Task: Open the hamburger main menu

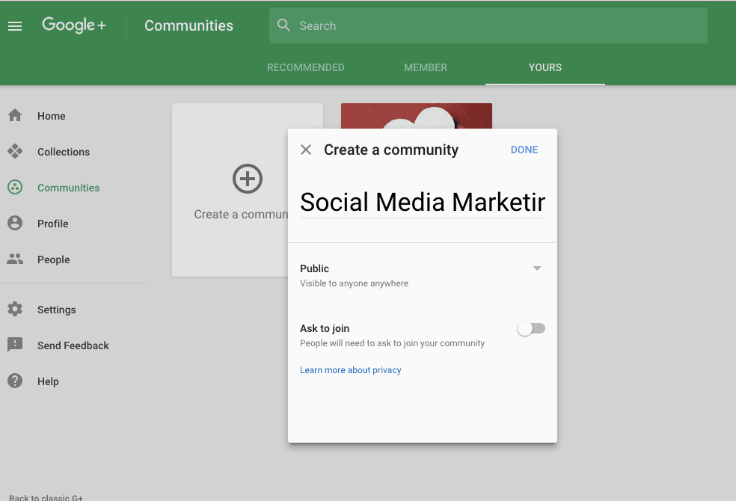Action: point(15,26)
